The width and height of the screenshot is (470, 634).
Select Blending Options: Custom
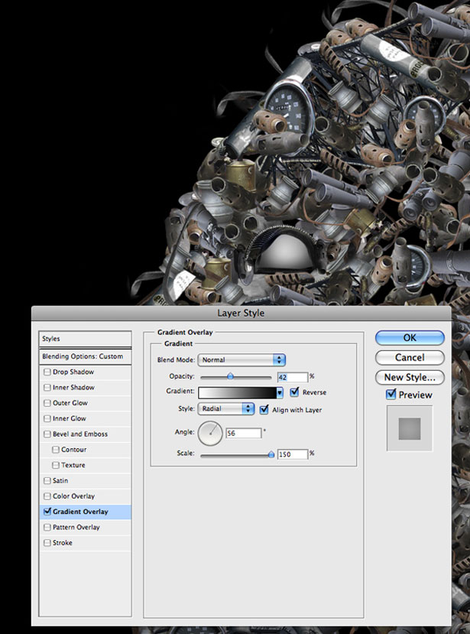click(86, 356)
